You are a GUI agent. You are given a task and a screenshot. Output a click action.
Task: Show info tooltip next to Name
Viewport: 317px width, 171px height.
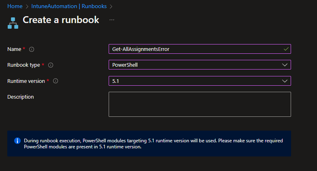32,49
